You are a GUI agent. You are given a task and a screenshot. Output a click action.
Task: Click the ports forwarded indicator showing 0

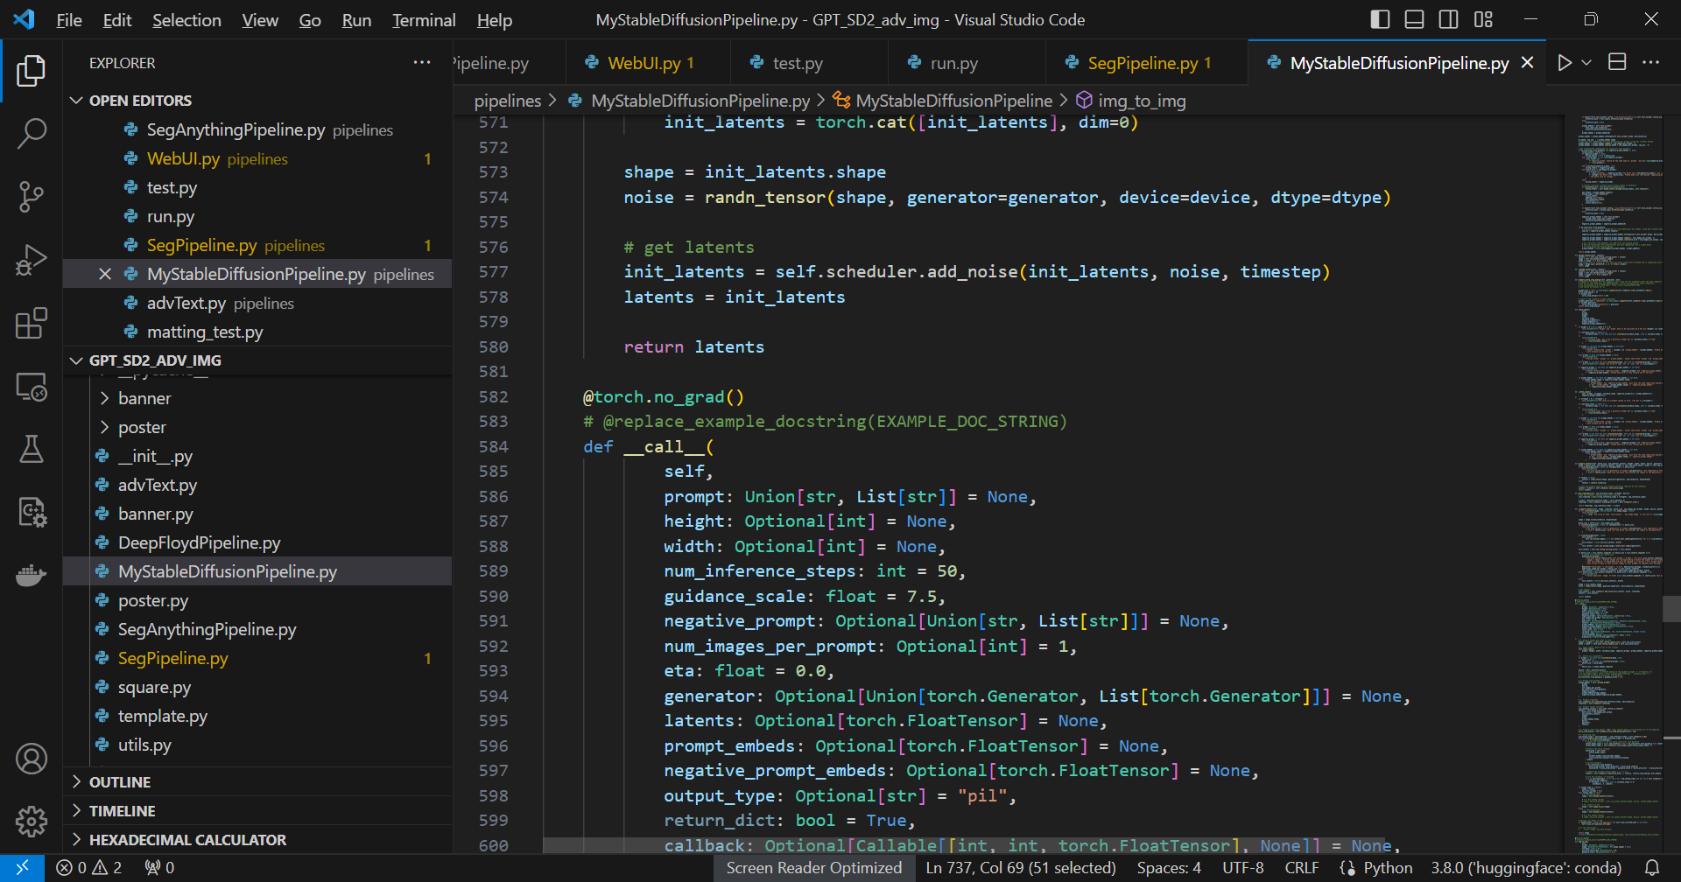point(159,868)
